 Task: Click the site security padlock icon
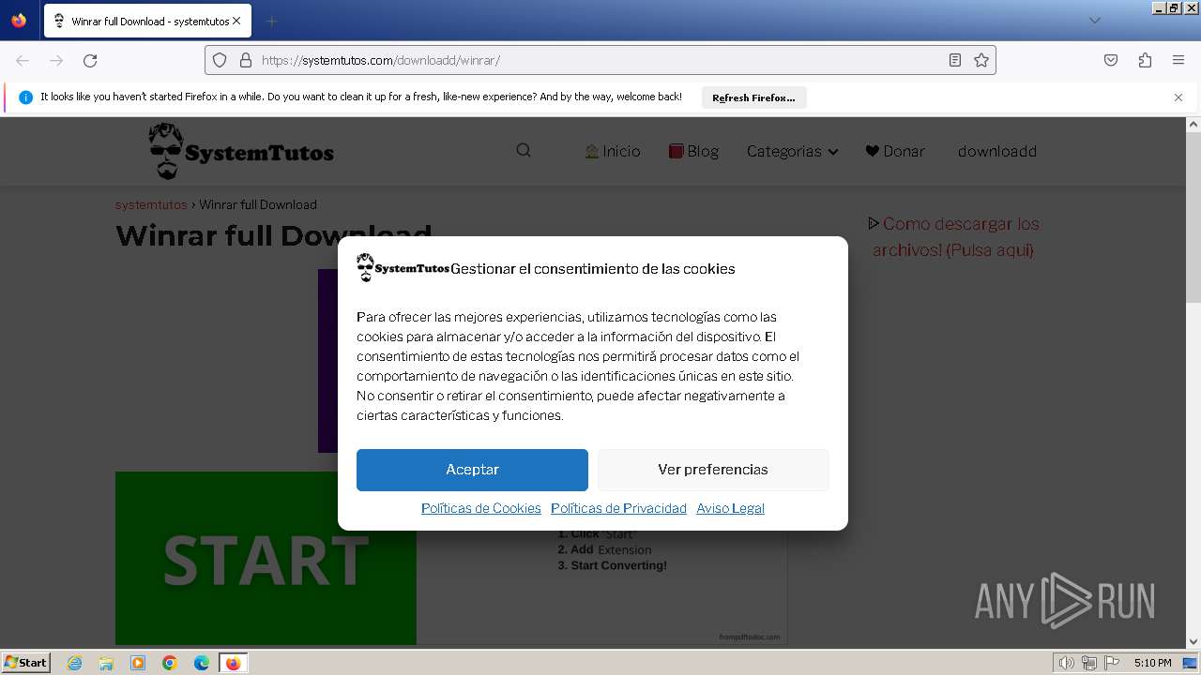(x=246, y=60)
